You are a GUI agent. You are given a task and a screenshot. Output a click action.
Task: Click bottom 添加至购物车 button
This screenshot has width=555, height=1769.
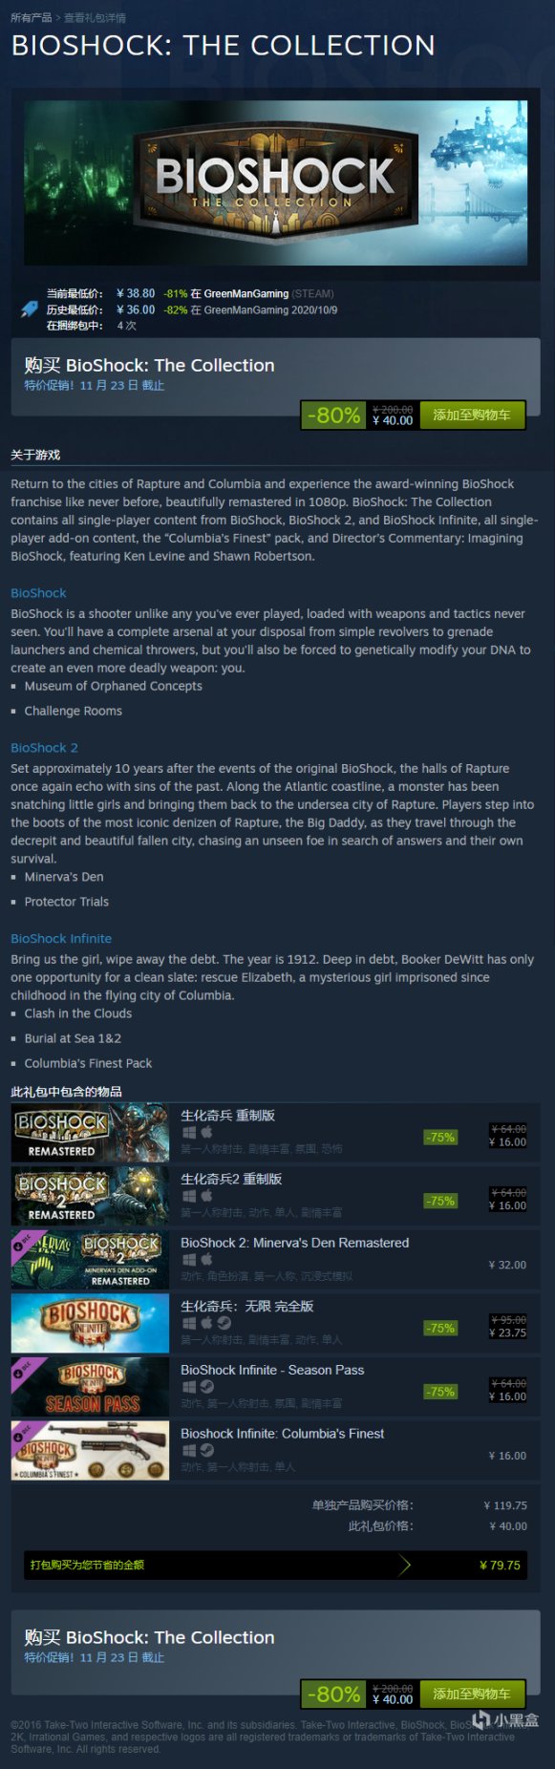[x=472, y=1694]
